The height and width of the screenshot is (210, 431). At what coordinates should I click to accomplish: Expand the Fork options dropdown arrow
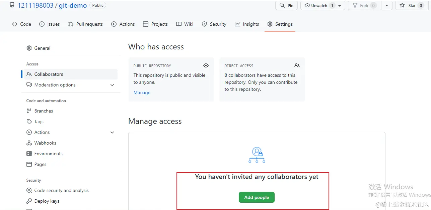point(387,6)
